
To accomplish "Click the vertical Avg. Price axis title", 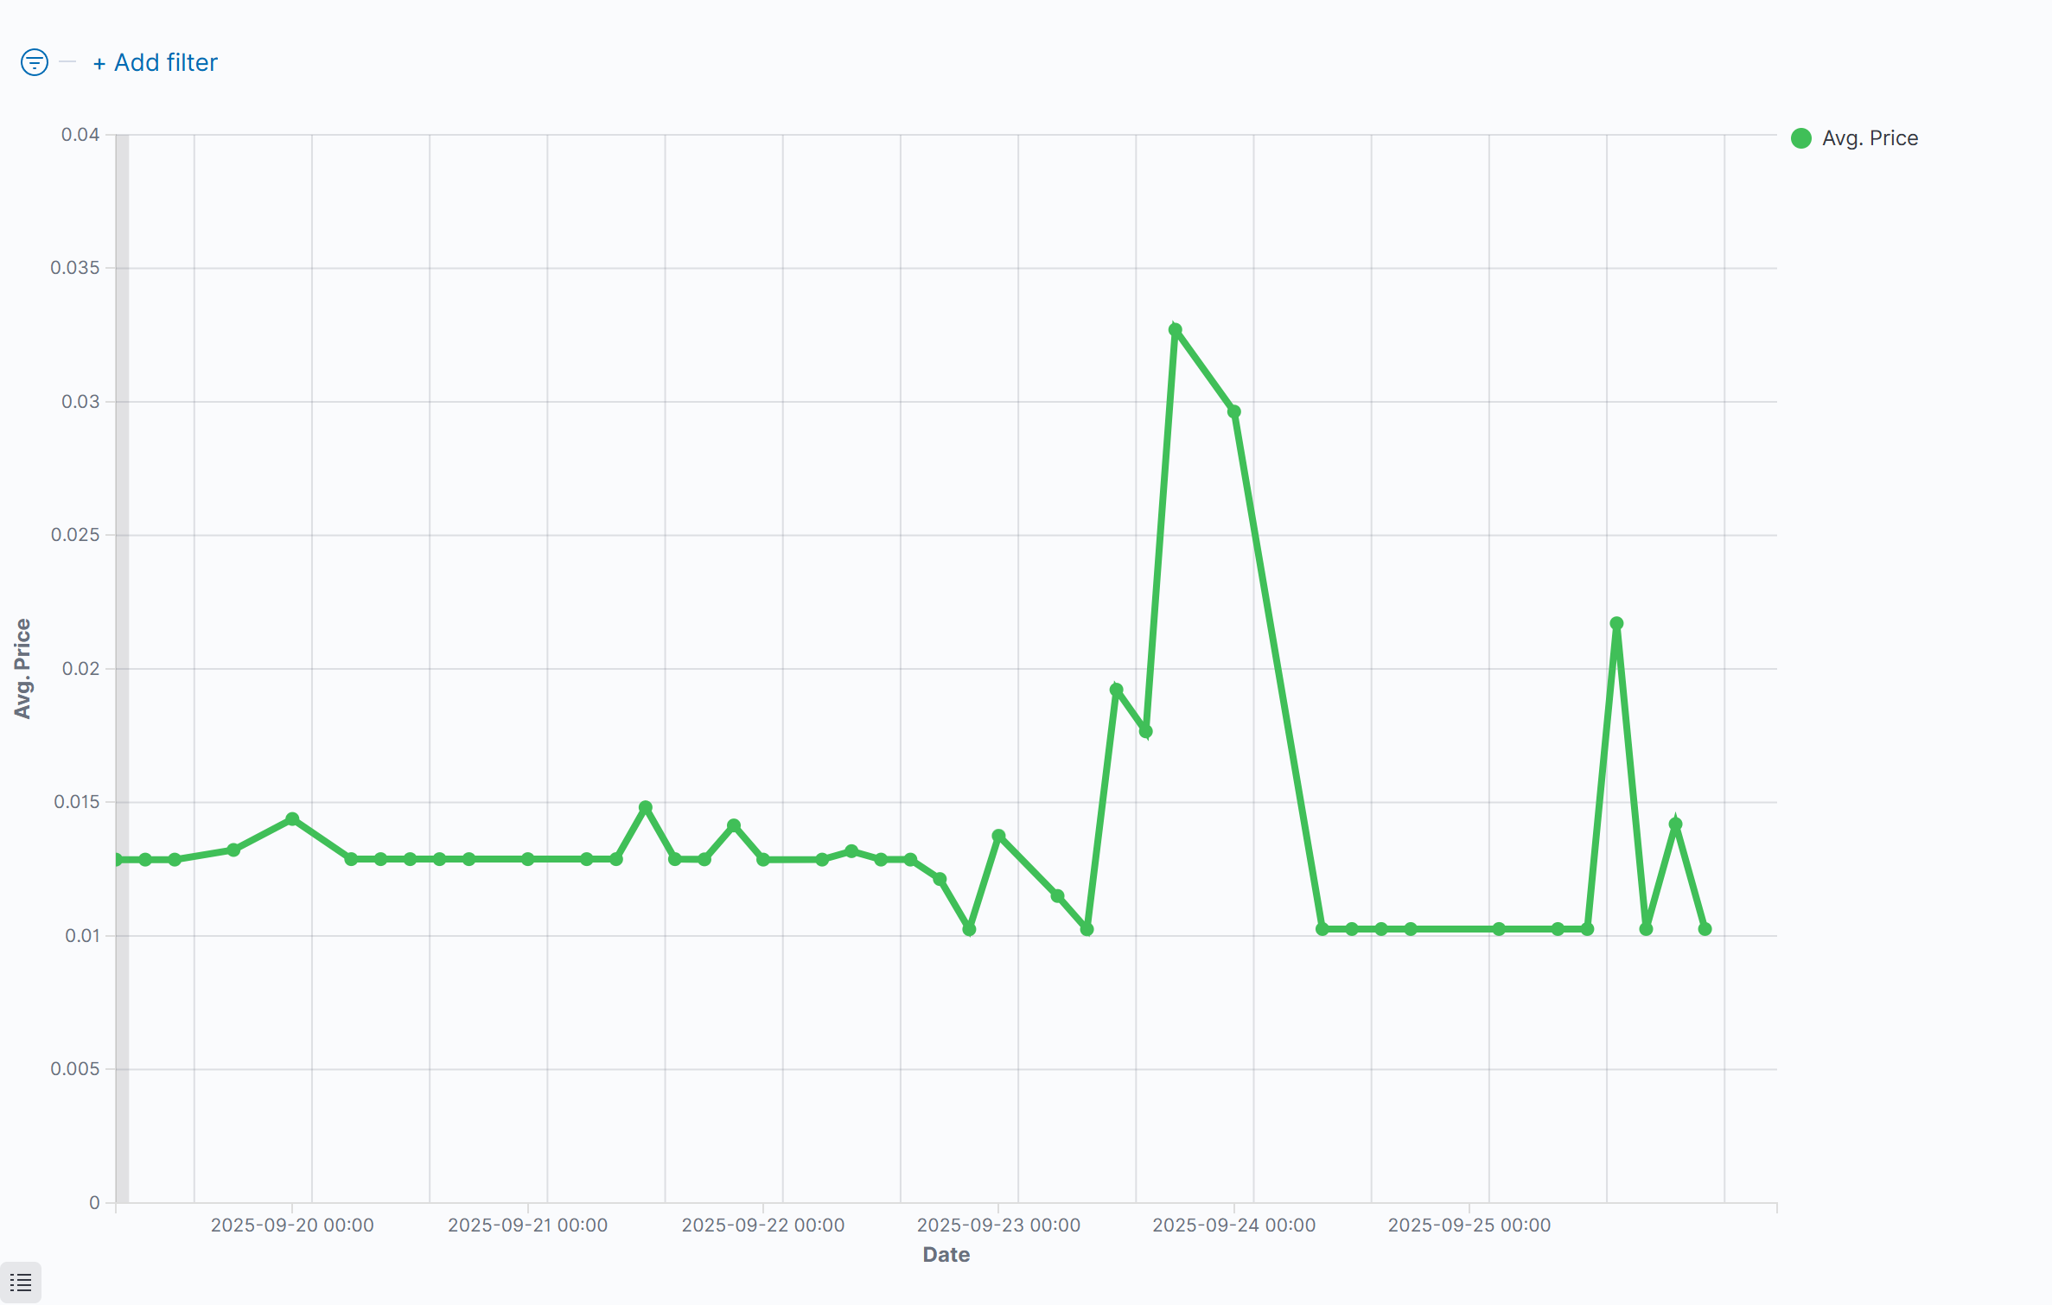I will 22,668.
